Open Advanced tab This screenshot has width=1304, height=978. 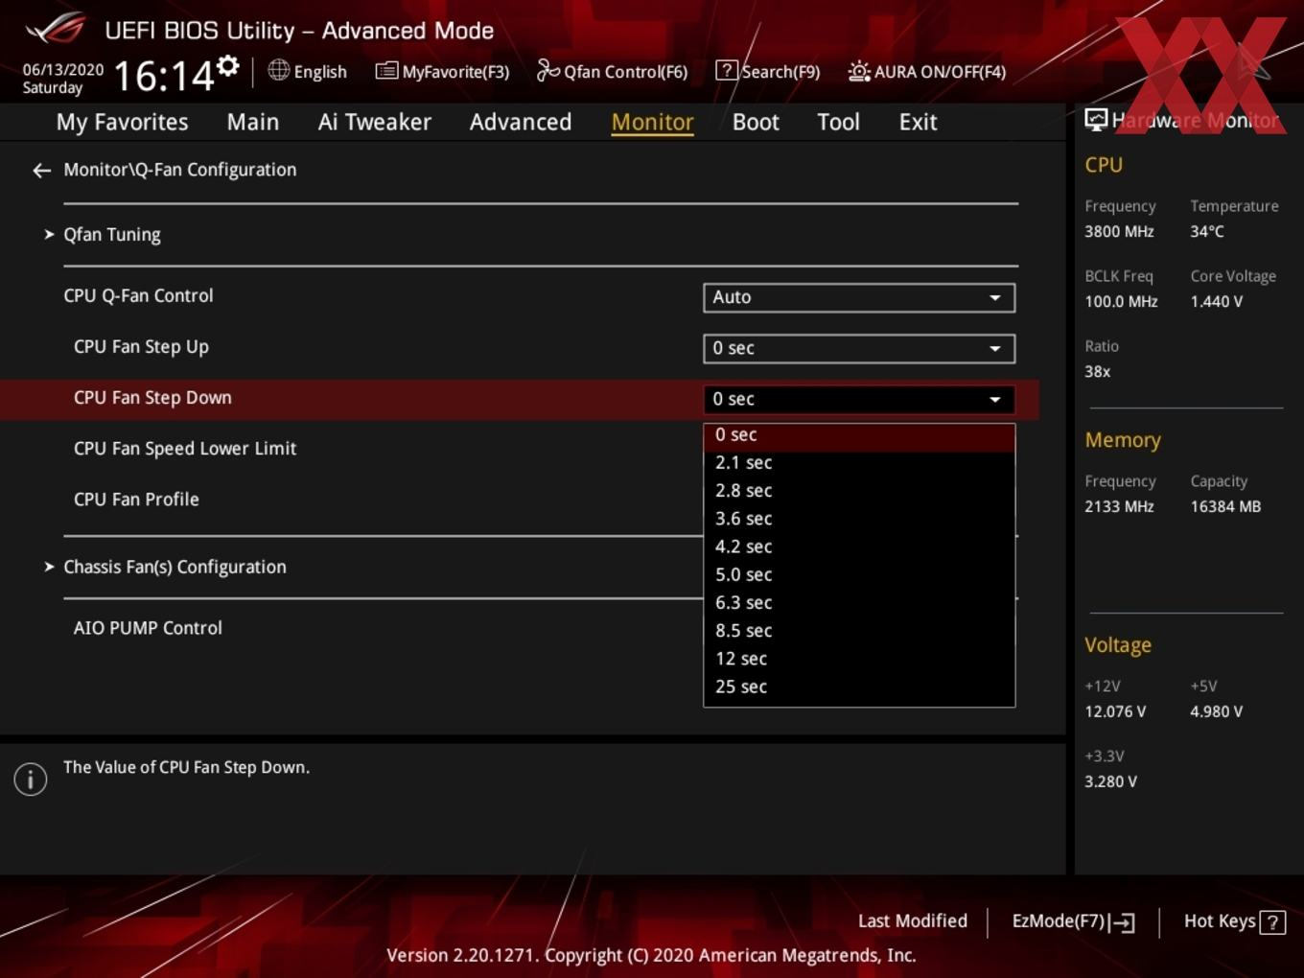521,123
